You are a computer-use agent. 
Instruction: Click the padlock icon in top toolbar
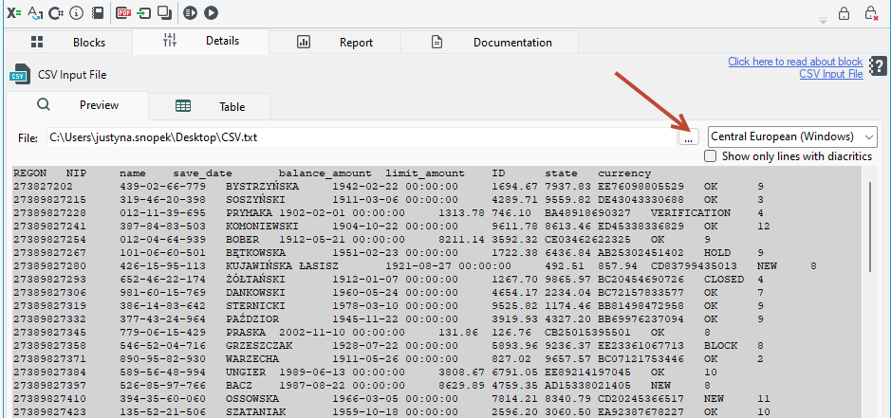pyautogui.click(x=844, y=13)
